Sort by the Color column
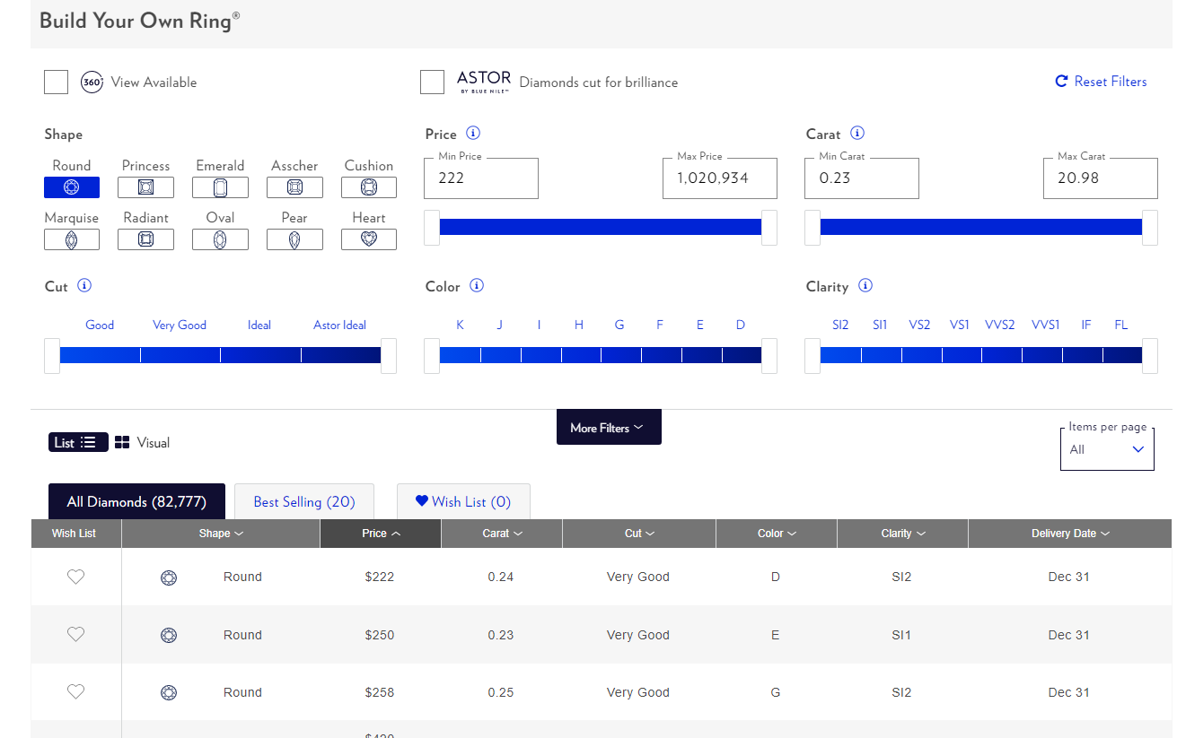 pos(777,534)
